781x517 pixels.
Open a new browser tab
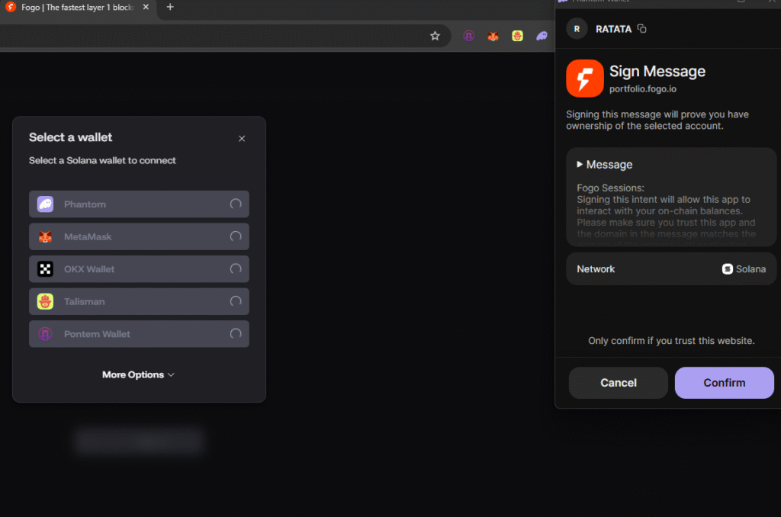[x=170, y=8]
